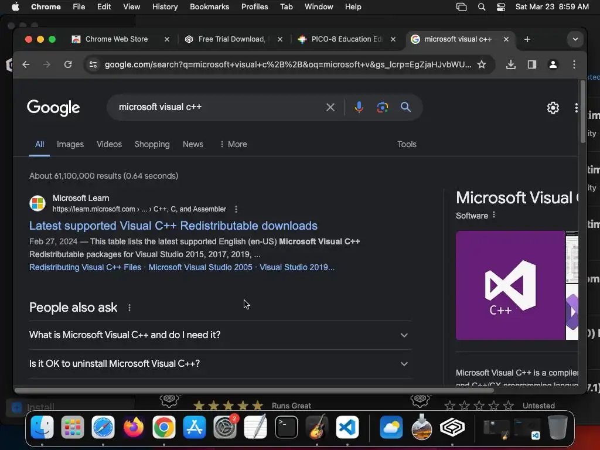600x450 pixels.
Task: Open Chrome downloads icon
Action: click(x=510, y=64)
